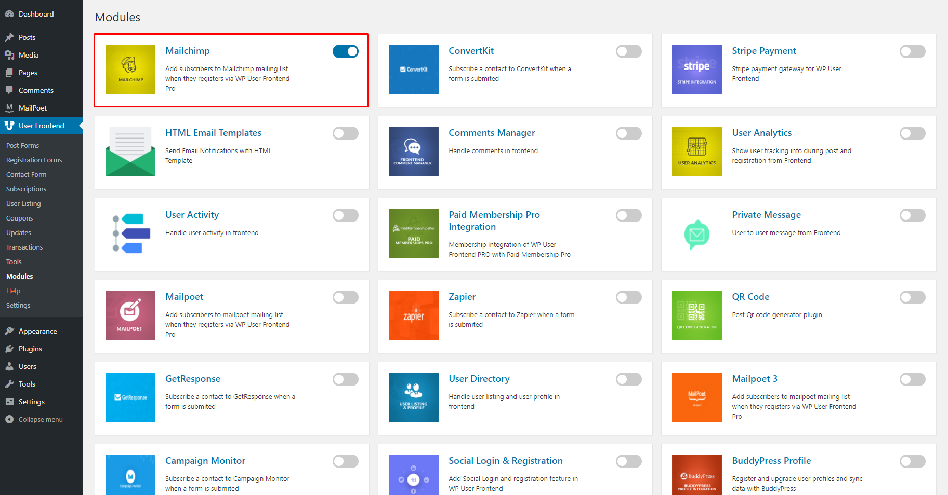Click the Private Message envelope image
The height and width of the screenshot is (495, 948).
[x=697, y=233]
